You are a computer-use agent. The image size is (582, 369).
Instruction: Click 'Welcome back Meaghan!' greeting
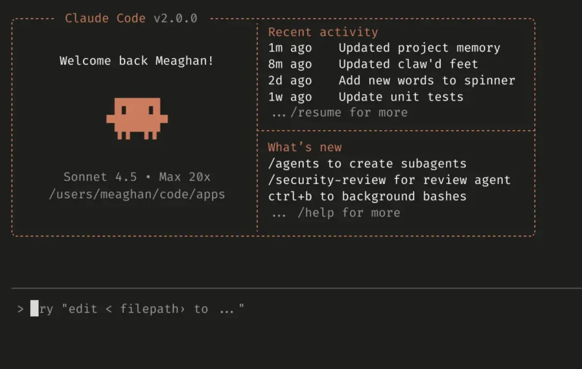pos(137,60)
